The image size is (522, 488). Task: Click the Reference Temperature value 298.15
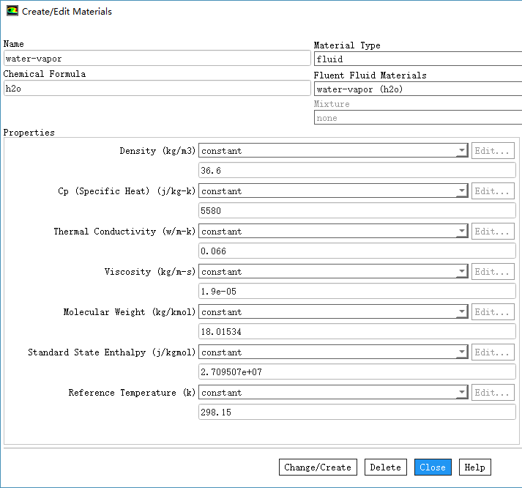pos(357,413)
